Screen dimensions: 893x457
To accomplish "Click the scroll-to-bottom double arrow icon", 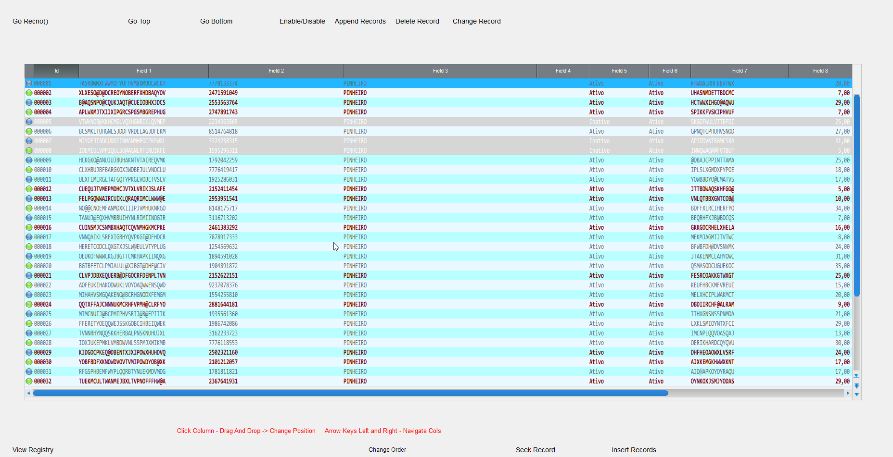I will [x=856, y=386].
